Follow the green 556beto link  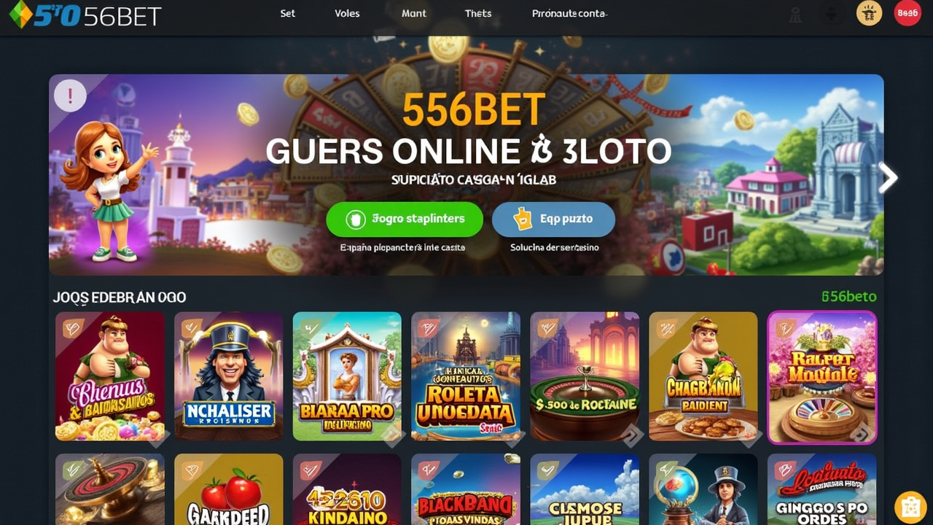(848, 297)
